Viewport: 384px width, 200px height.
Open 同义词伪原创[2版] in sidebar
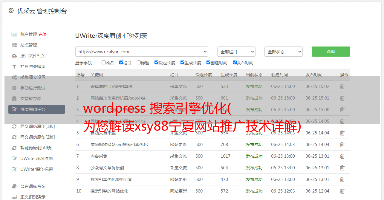37,137
